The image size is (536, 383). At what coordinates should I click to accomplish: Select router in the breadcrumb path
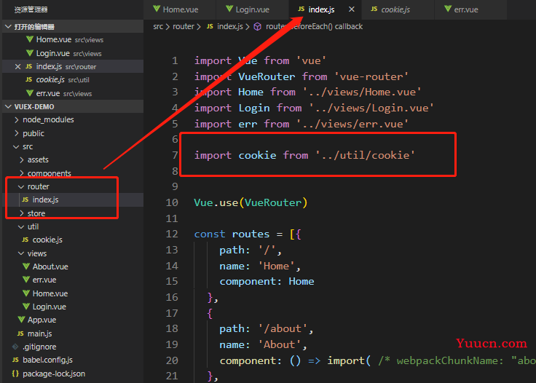pos(184,26)
